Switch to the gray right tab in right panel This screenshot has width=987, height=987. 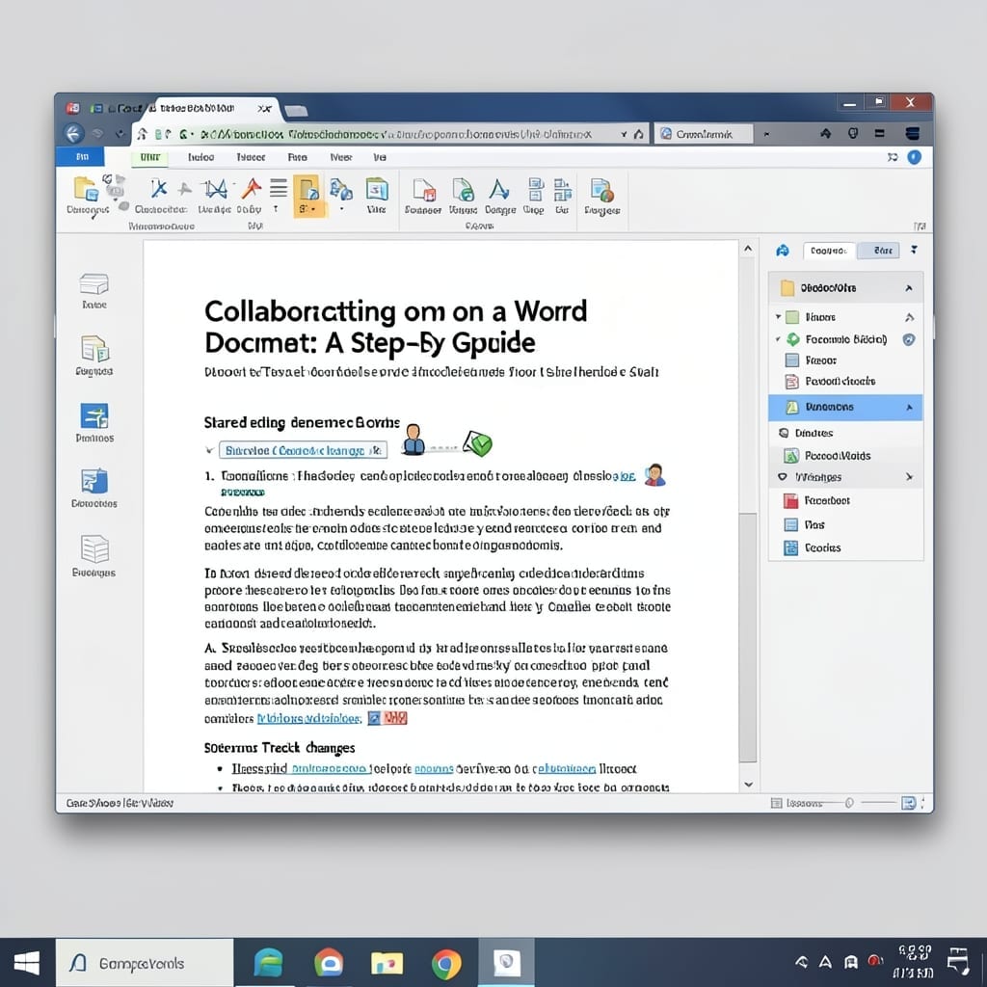[x=879, y=251]
